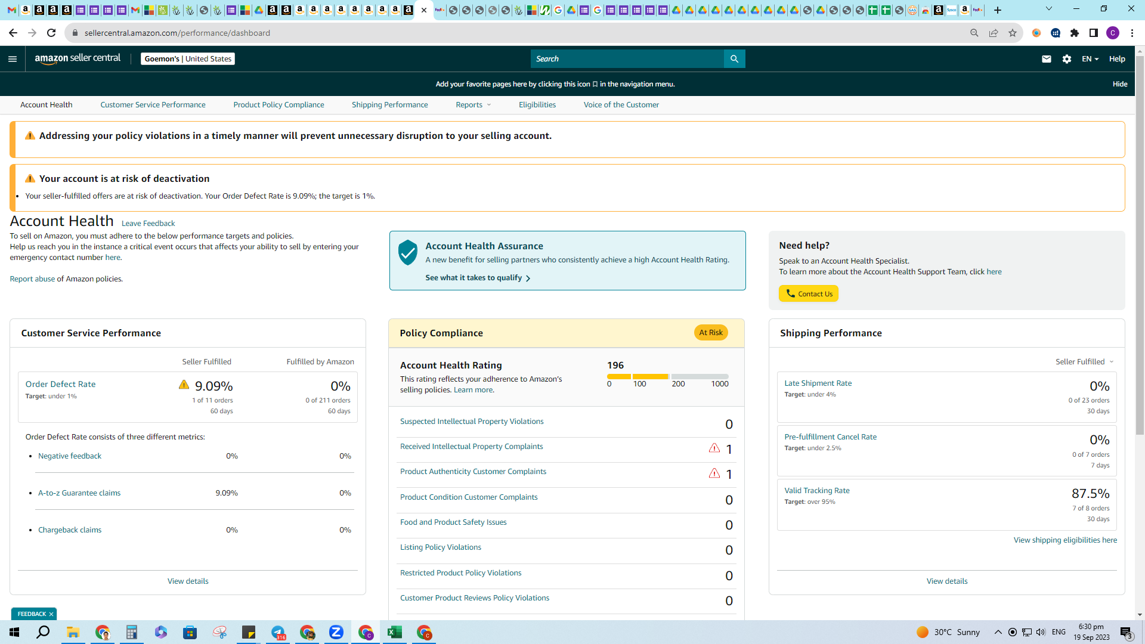Show hidden system tray icons

click(998, 632)
